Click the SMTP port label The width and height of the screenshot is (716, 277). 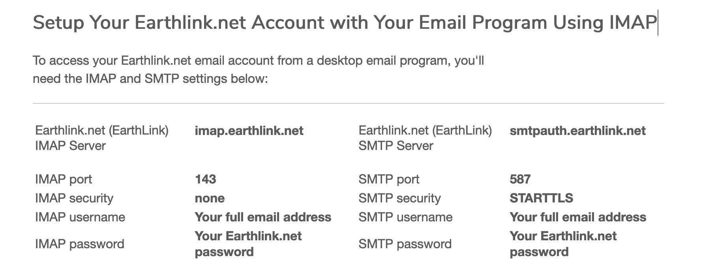point(389,179)
